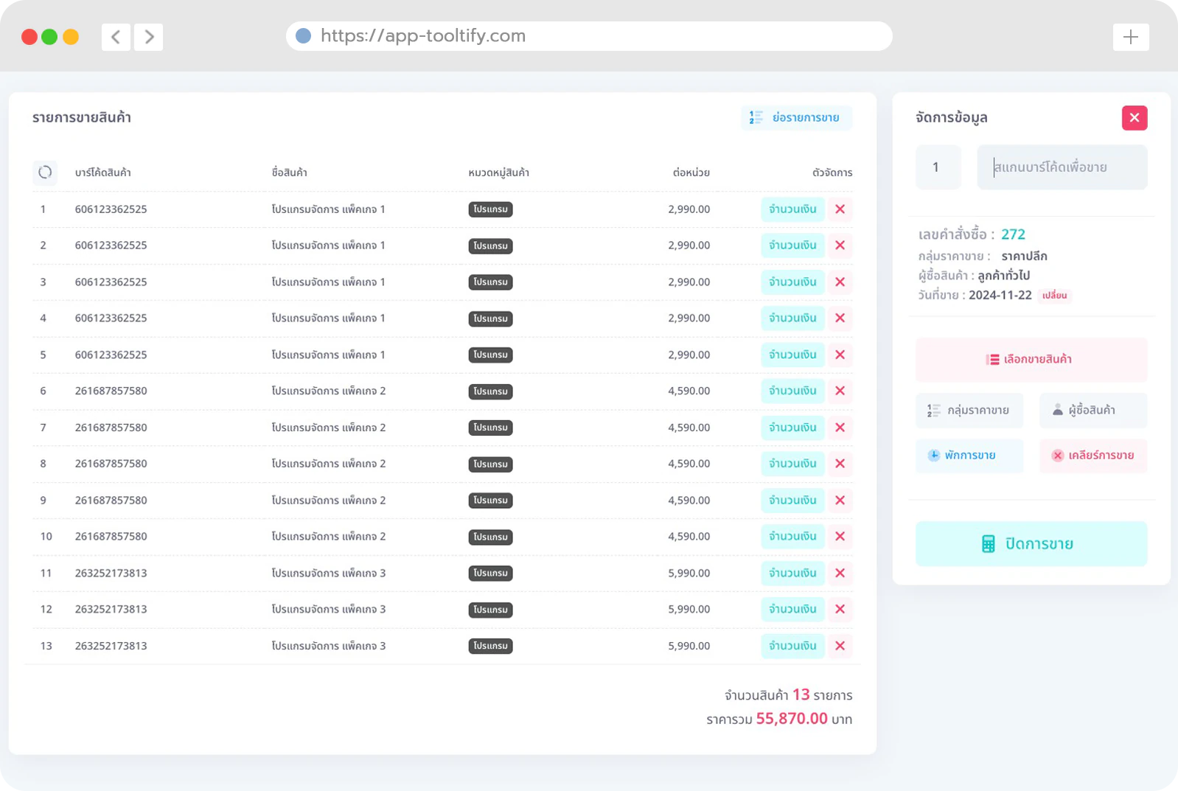Click order number 272
This screenshot has height=791, width=1178.
point(1013,234)
